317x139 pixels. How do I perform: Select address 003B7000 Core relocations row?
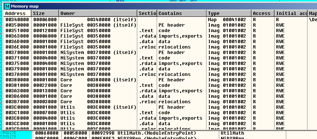(160, 101)
